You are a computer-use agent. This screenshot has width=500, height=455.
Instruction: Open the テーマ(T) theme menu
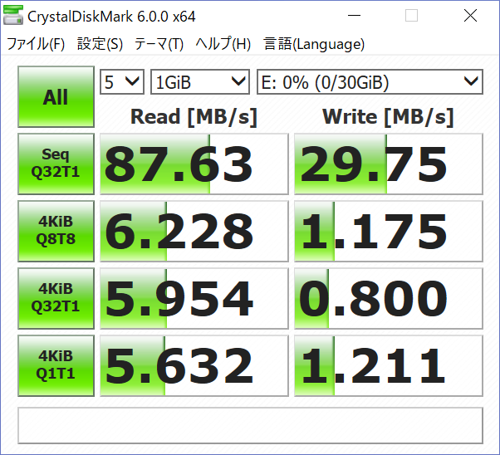click(160, 45)
